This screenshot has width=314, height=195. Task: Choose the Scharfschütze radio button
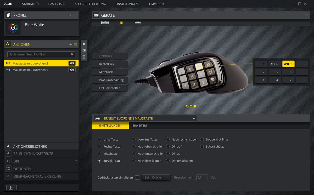tap(202, 147)
